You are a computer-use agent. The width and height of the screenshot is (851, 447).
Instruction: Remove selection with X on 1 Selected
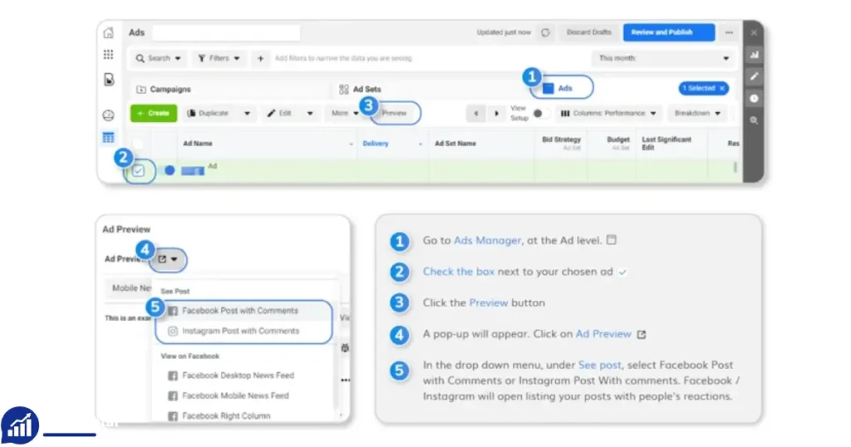(722, 88)
